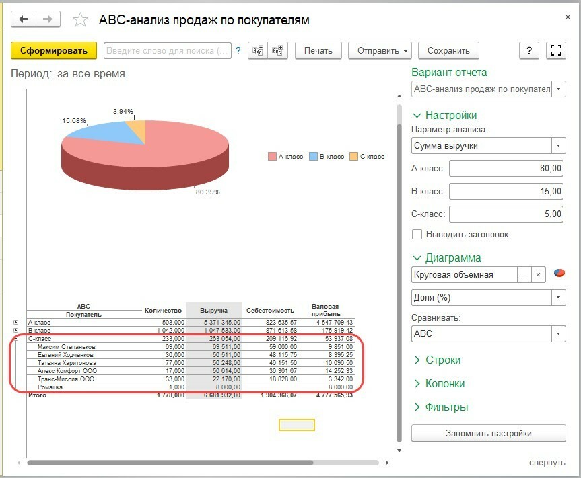
Task: Click the Круговая объемная chart type field
Action: click(465, 275)
